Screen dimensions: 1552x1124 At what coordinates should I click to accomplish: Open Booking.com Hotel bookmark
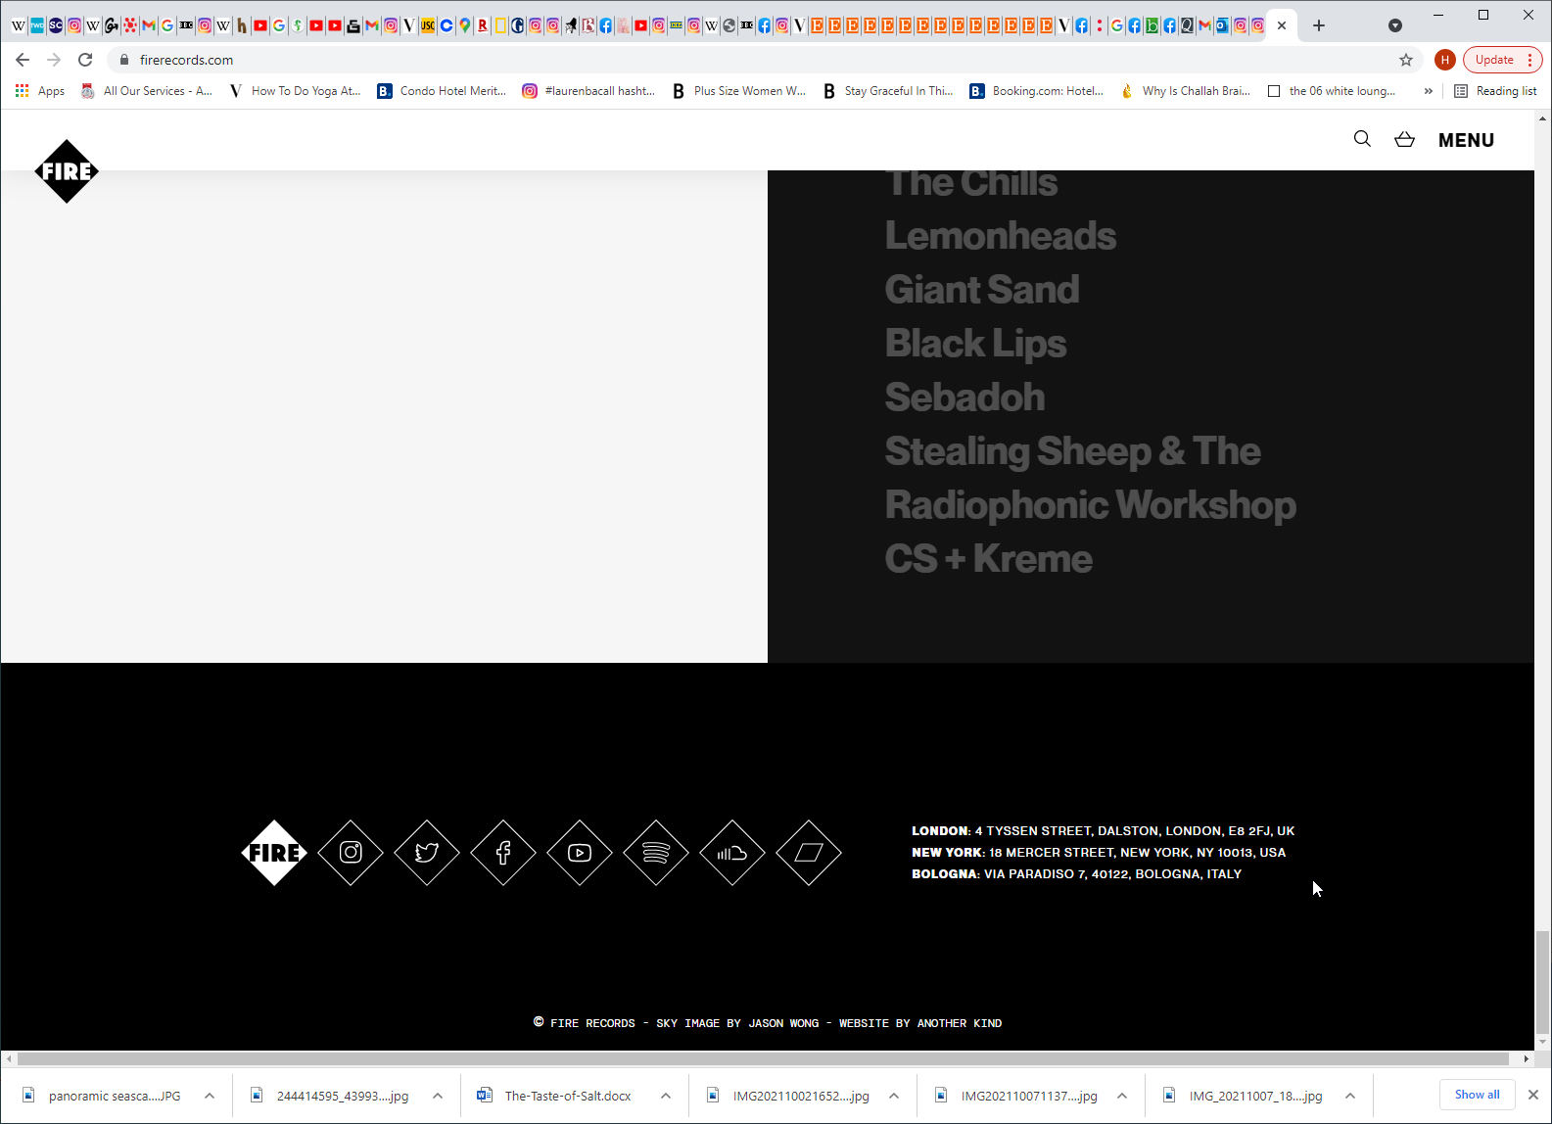[x=1036, y=91]
